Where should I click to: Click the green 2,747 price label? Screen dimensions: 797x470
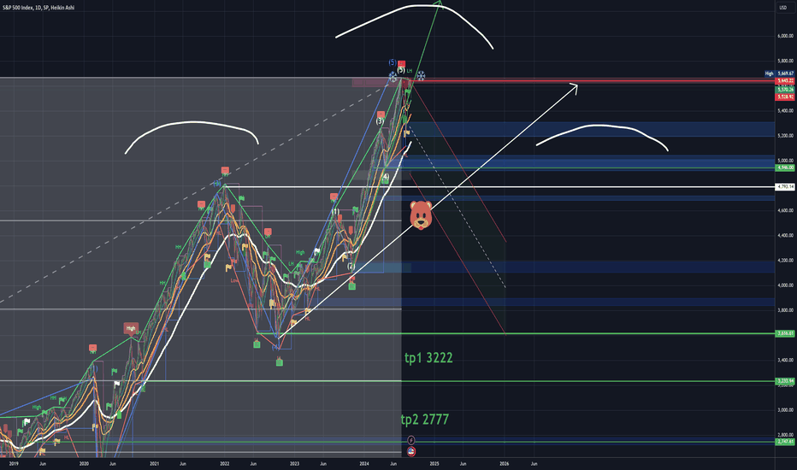(x=785, y=442)
